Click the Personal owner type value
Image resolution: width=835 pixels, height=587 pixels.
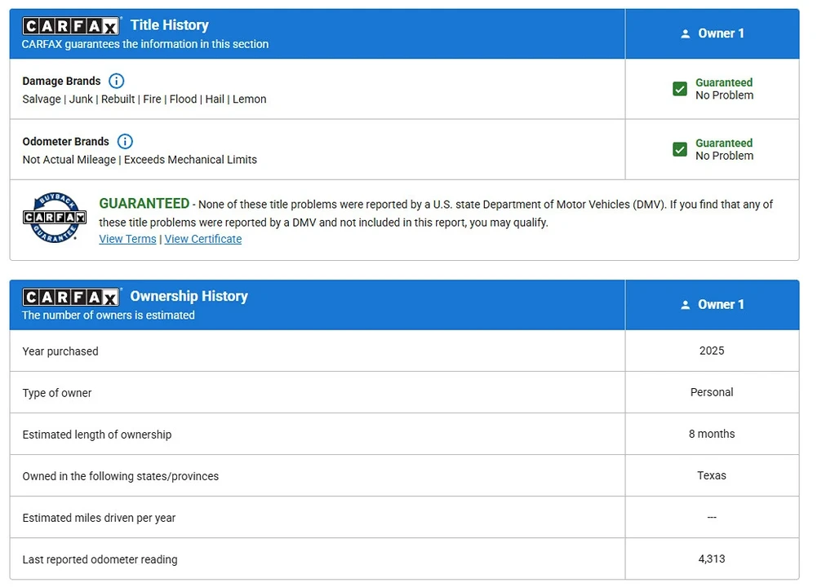[x=712, y=392]
